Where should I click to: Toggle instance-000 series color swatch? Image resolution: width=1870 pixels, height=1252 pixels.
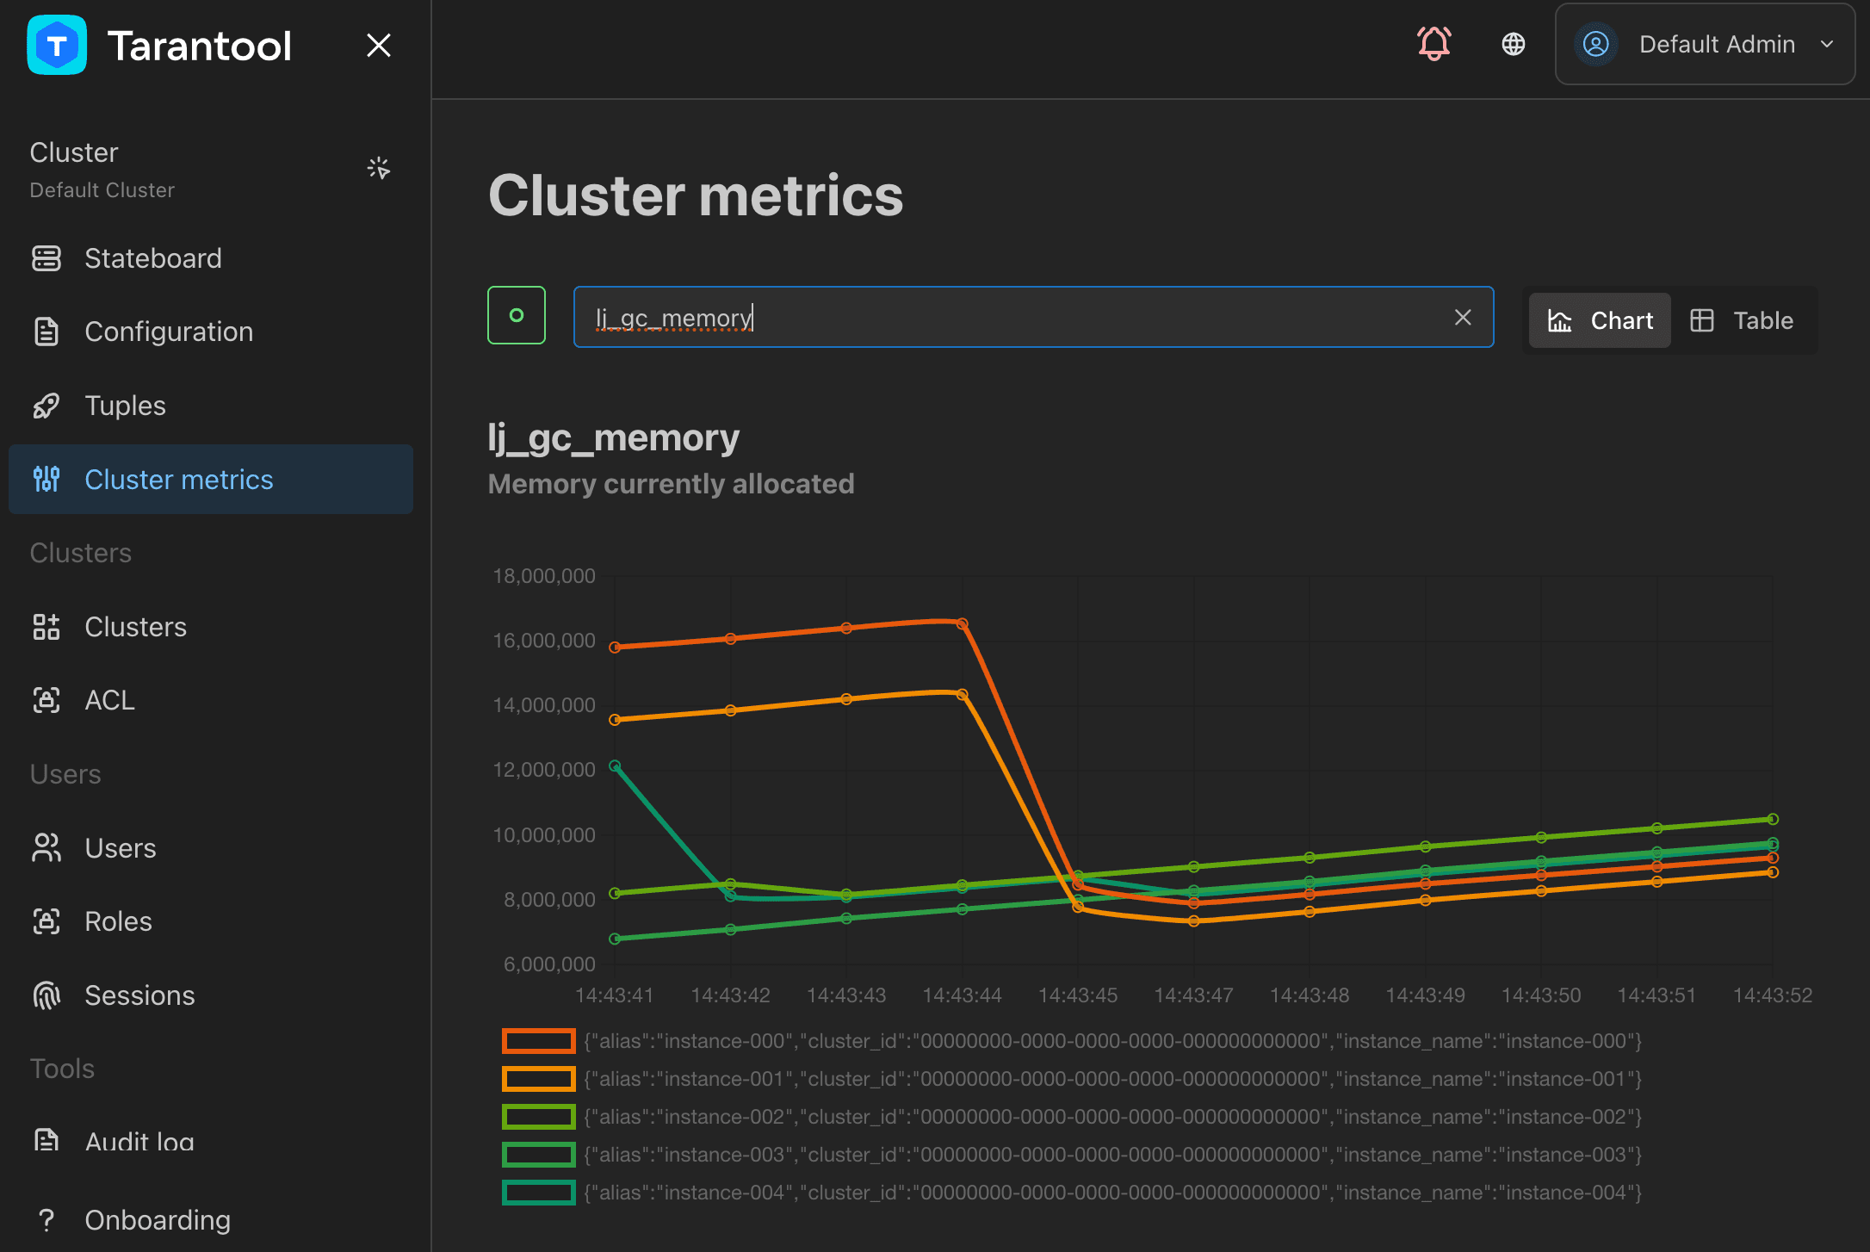click(x=539, y=1041)
